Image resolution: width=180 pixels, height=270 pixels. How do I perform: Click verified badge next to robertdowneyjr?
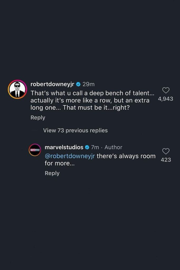(x=78, y=84)
